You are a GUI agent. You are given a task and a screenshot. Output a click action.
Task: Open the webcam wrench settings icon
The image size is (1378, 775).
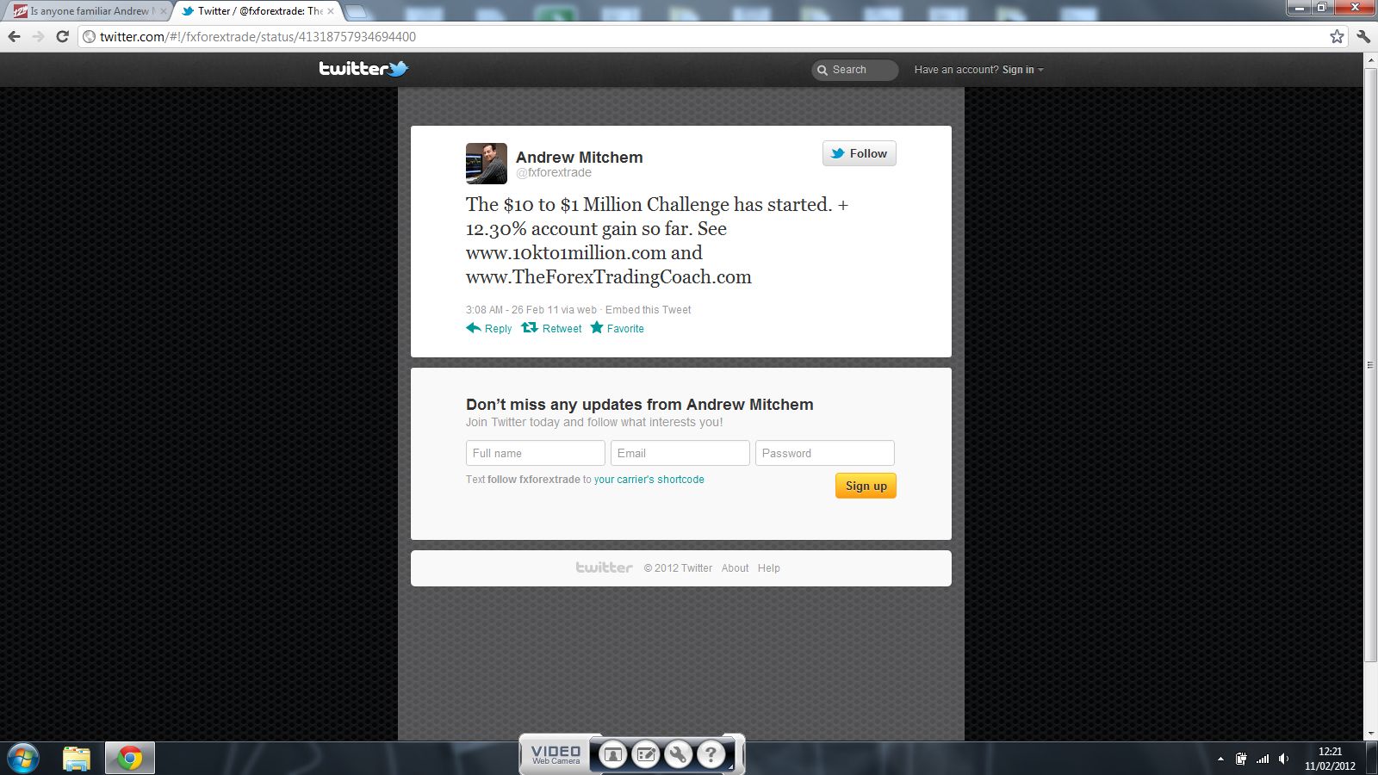tap(678, 755)
